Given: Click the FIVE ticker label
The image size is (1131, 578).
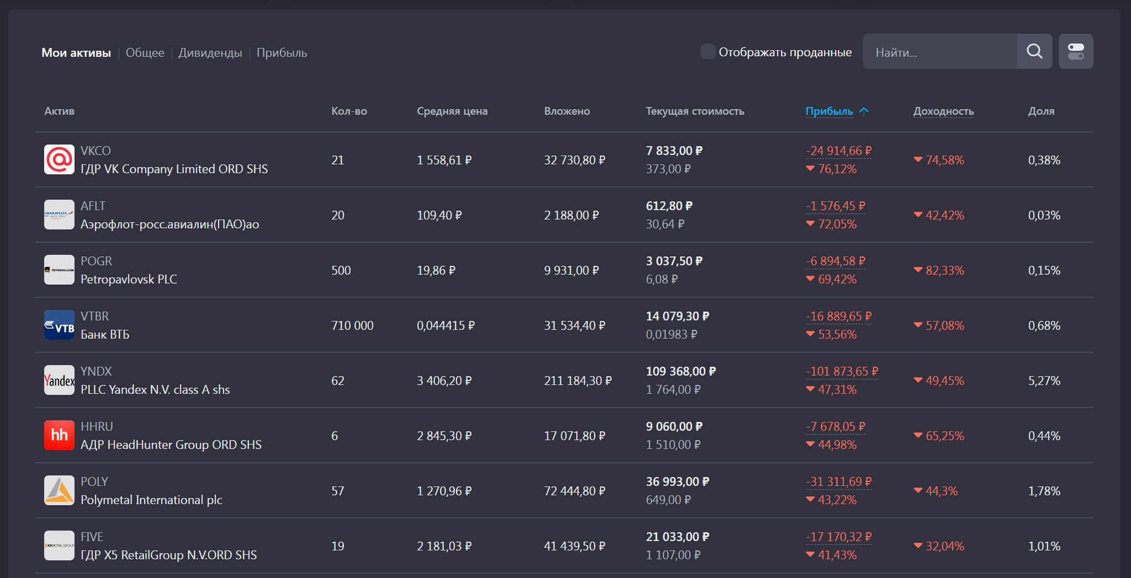Looking at the screenshot, I should (x=92, y=537).
